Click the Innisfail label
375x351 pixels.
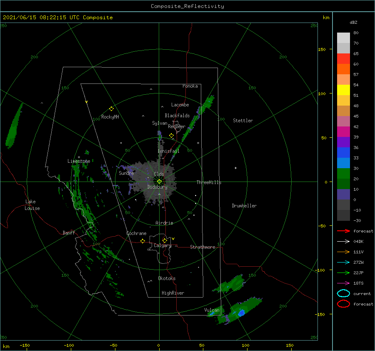(168, 151)
